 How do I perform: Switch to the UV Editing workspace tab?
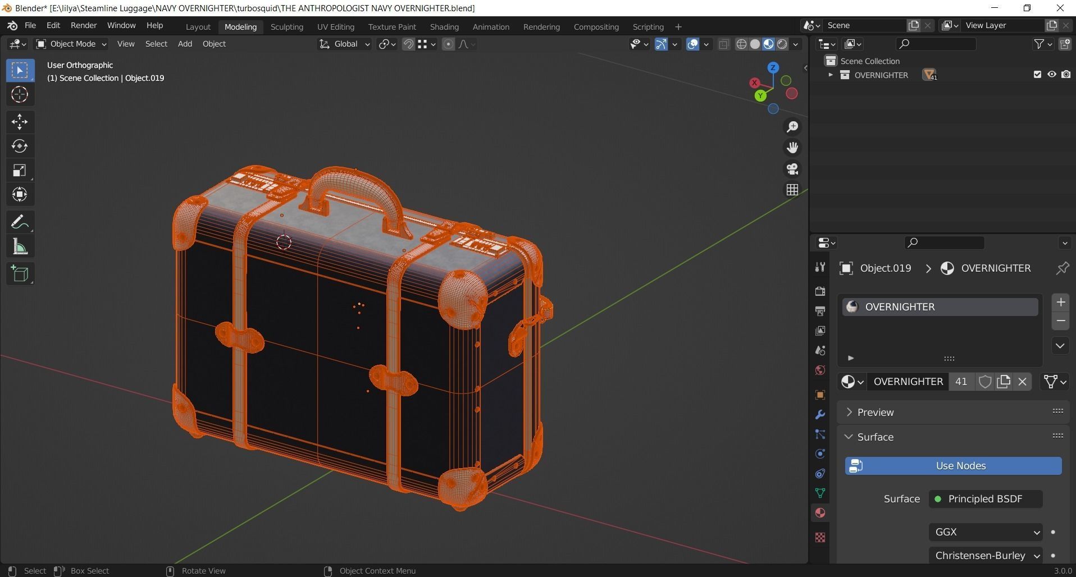point(335,27)
